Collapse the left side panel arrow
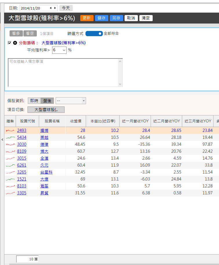The height and width of the screenshot is (265, 219). pyautogui.click(x=2, y=139)
